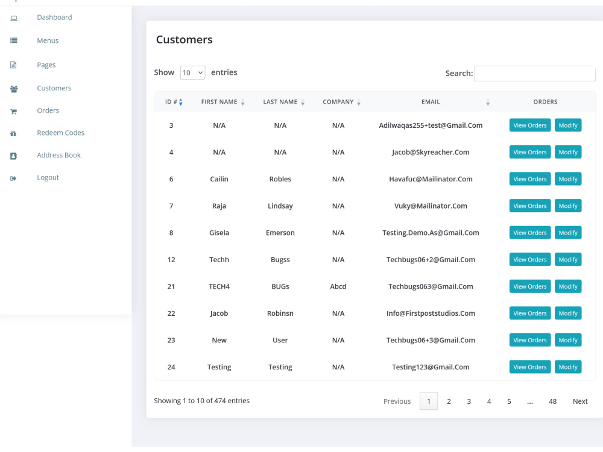Modify customer Jacob@Skyreacher.Com
Viewport: 603px width, 452px height.
[568, 152]
